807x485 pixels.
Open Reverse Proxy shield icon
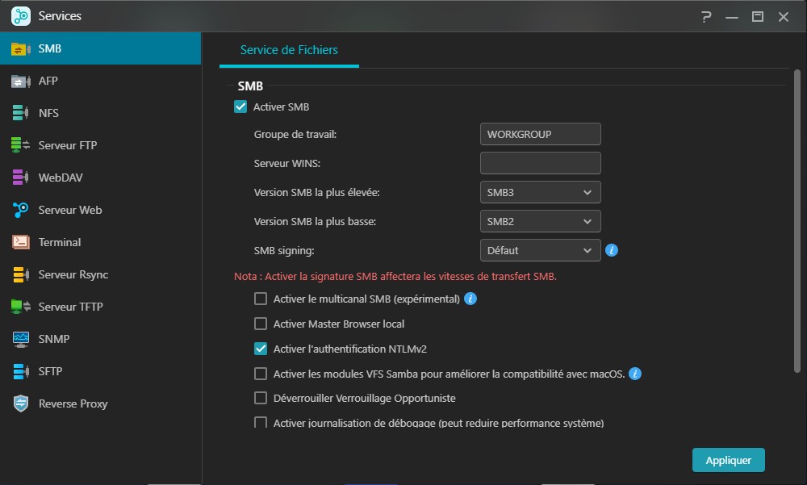[21, 403]
